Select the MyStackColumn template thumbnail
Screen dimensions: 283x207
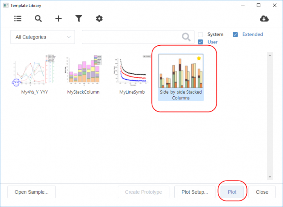pos(83,70)
